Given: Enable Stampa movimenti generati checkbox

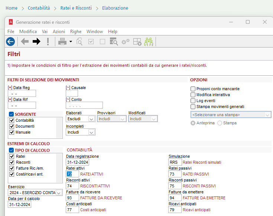Looking at the screenshot, I should click(193, 107).
